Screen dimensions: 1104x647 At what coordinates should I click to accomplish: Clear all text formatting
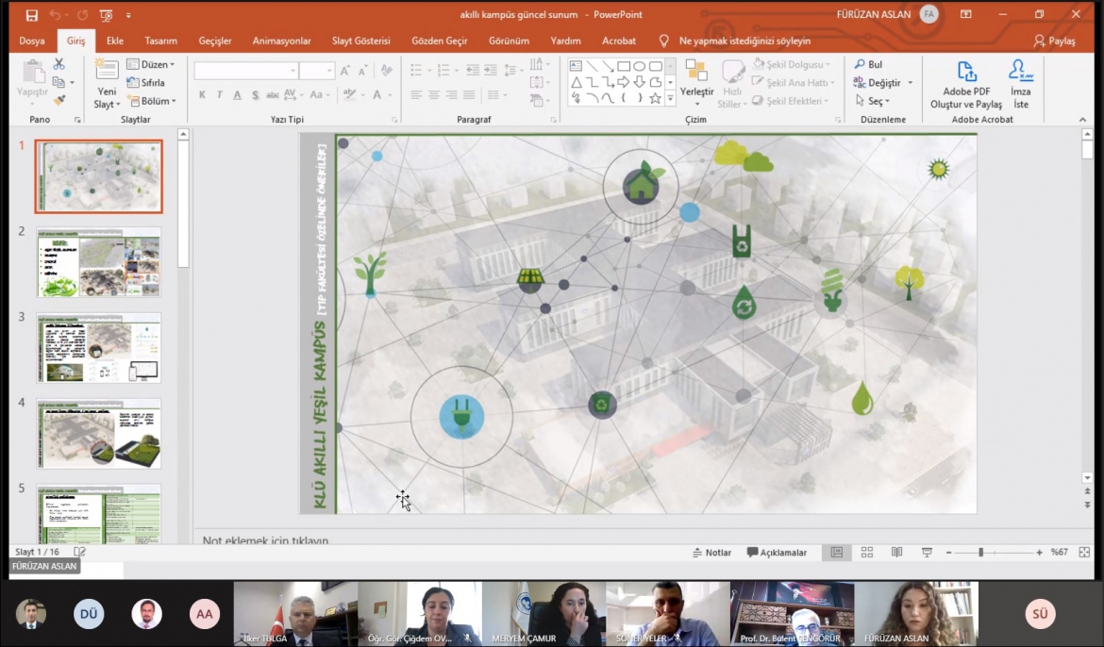point(386,71)
